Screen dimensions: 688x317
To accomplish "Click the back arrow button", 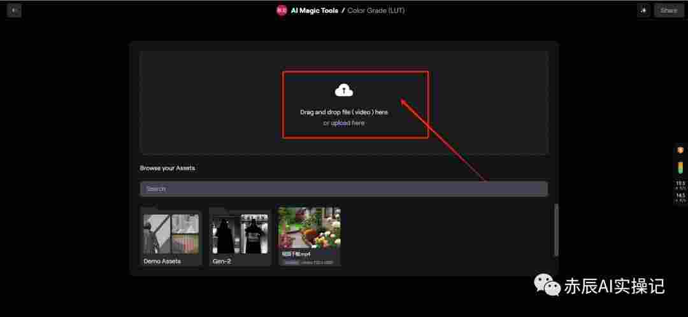I will click(x=14, y=11).
